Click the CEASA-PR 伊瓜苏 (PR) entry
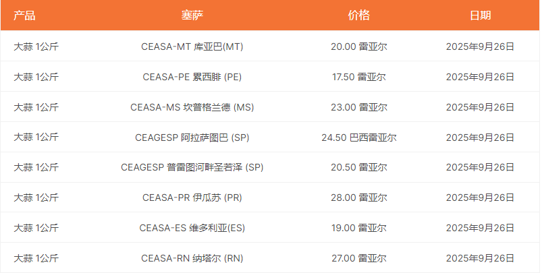The width and height of the screenshot is (542, 273). [x=192, y=198]
